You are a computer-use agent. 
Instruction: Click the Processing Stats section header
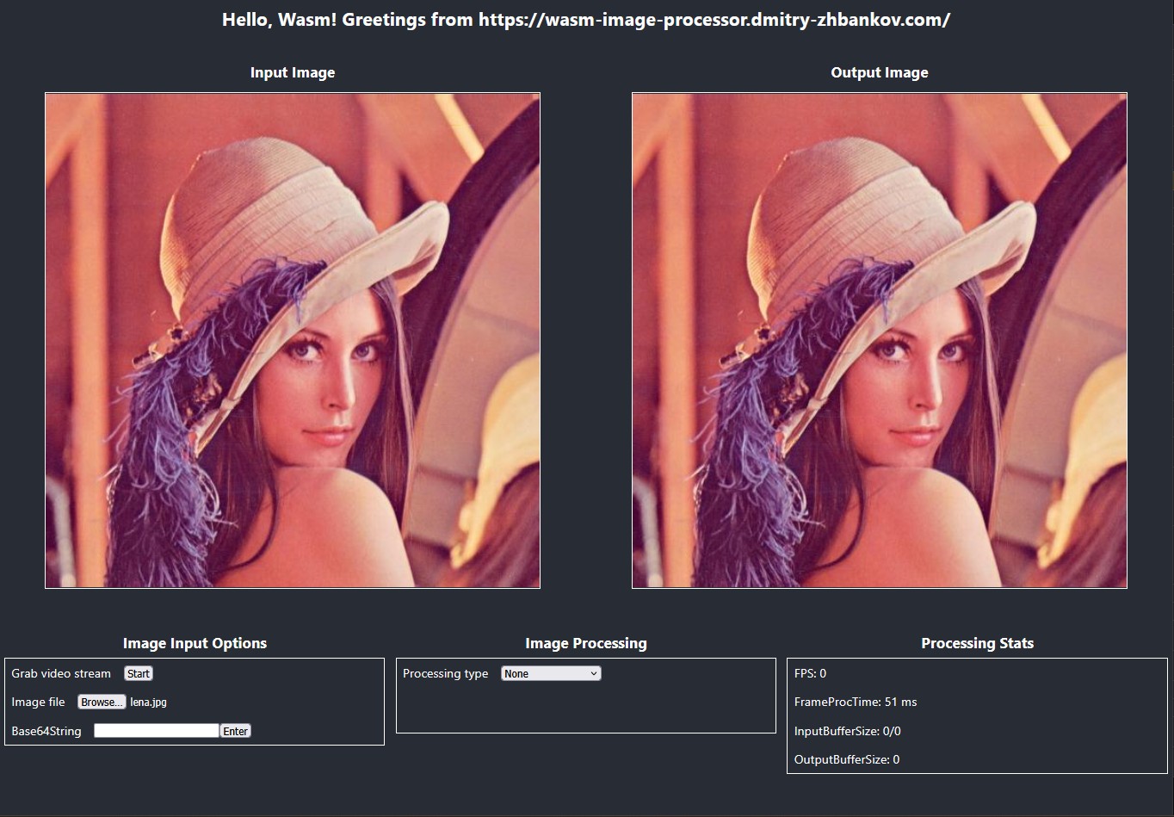point(977,643)
